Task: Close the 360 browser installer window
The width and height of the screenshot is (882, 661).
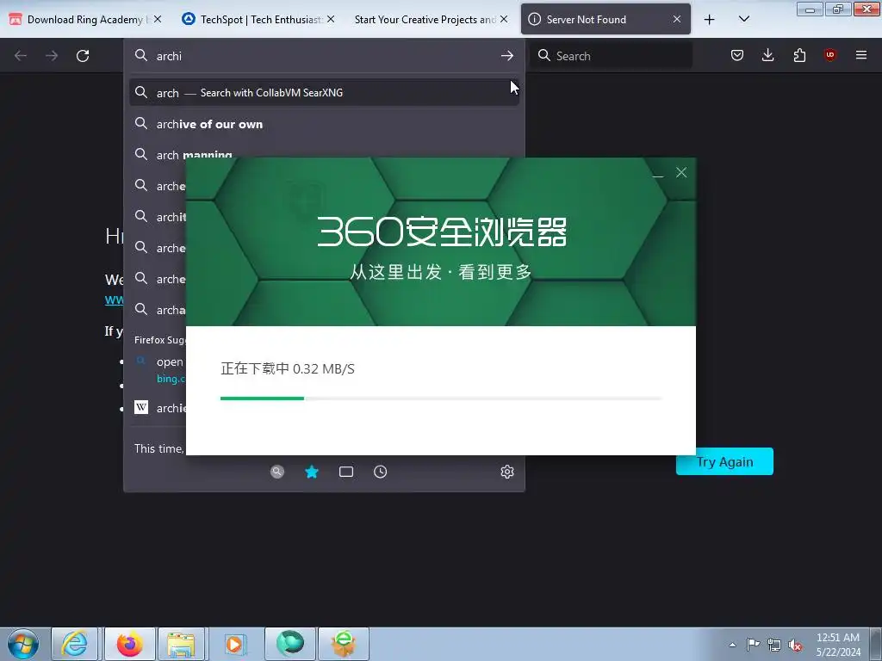Action: tap(681, 172)
